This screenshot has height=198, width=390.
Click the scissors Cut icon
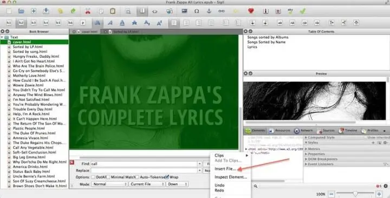coord(88,11)
